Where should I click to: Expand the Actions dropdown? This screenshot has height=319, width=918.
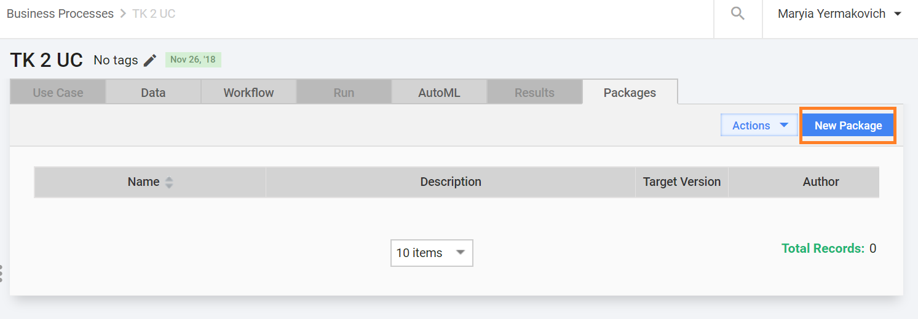tap(759, 125)
